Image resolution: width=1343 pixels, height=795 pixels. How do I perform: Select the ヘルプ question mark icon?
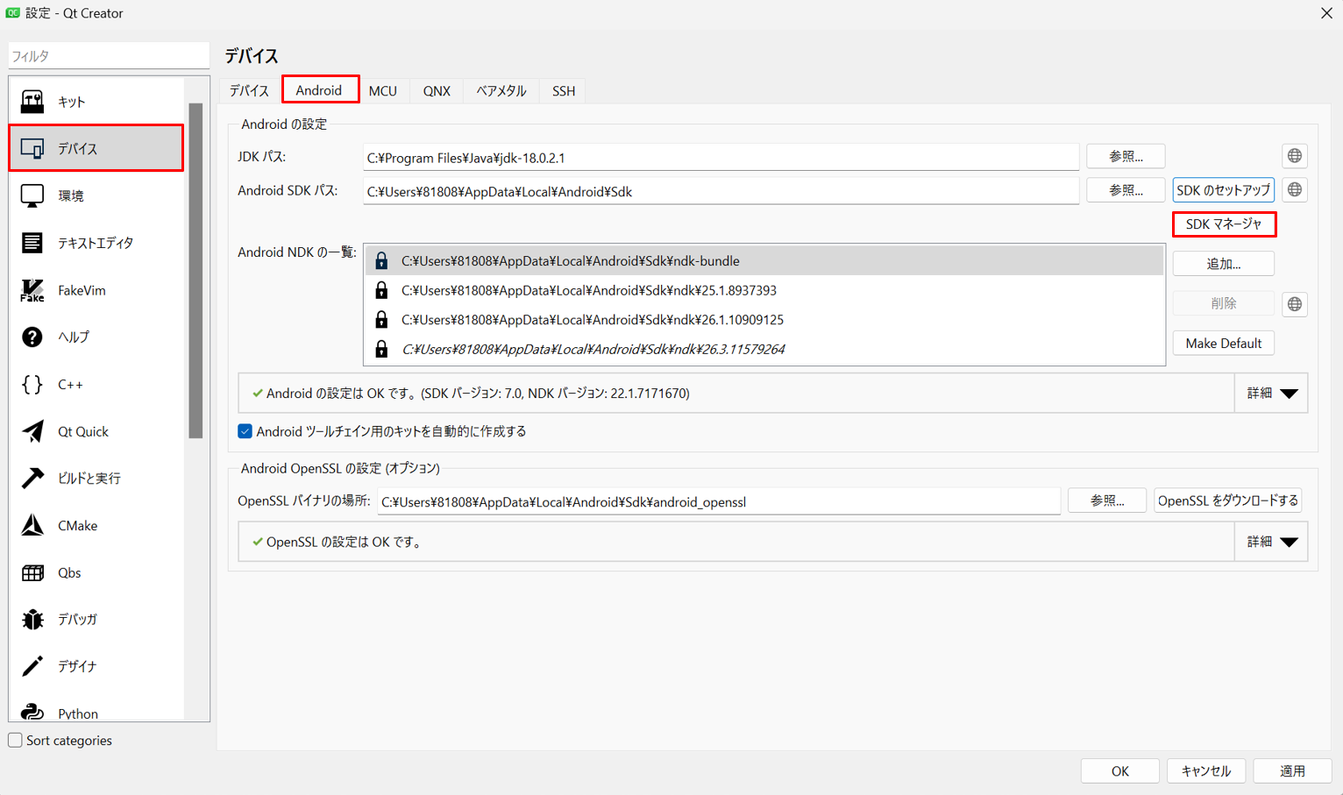[x=32, y=337]
